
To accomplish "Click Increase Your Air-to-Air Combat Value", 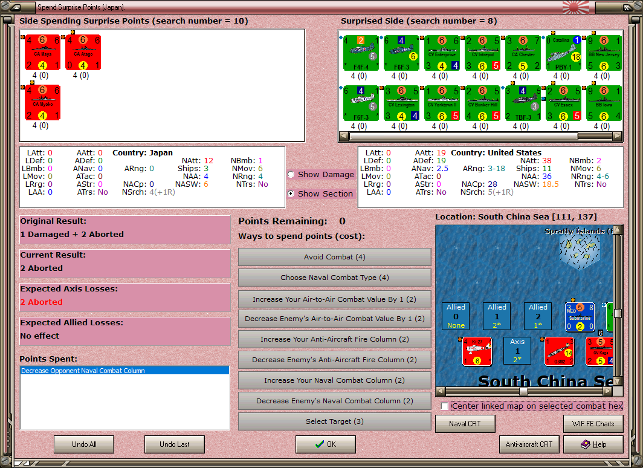I will pyautogui.click(x=335, y=299).
